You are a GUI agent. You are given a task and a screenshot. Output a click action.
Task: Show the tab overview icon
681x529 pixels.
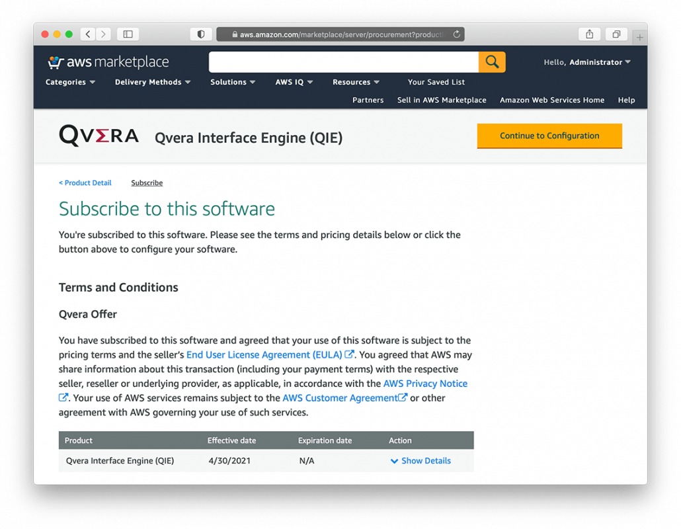coord(616,34)
